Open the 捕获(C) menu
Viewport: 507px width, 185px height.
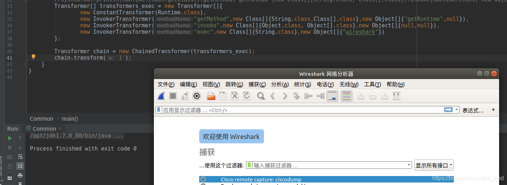257,84
